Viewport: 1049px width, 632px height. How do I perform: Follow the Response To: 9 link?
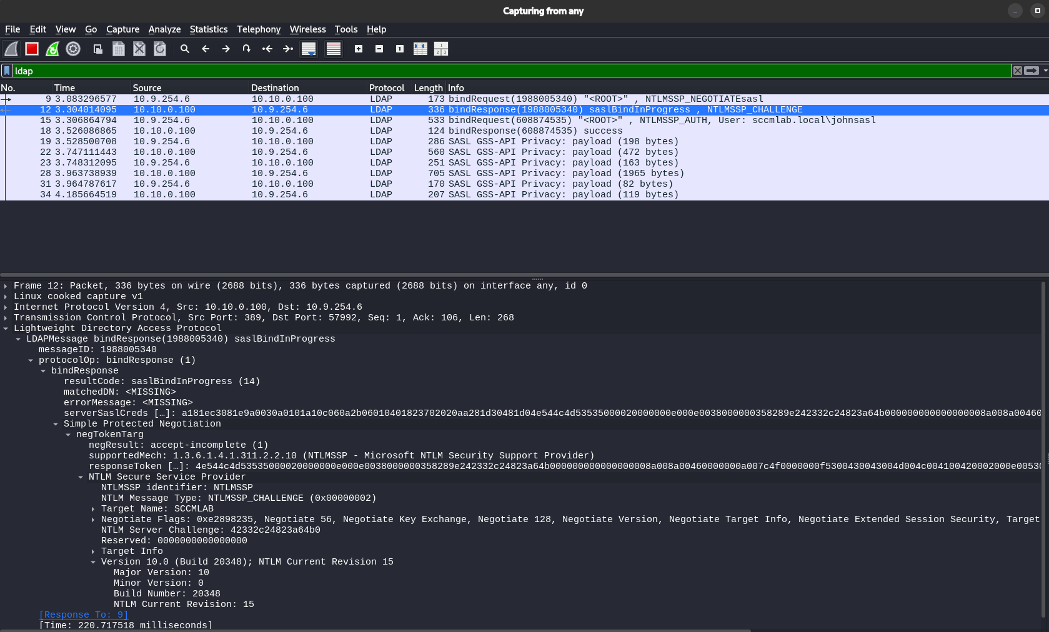click(x=83, y=615)
